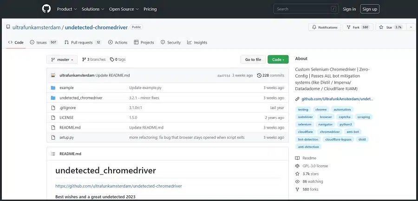Click the setup.py file icon

(53, 137)
